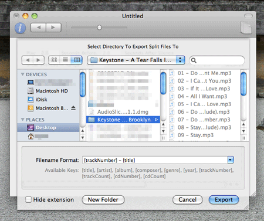This screenshot has width=264, height=221.
Task: Click middle column scroll up arrow
Action: pos(163,124)
